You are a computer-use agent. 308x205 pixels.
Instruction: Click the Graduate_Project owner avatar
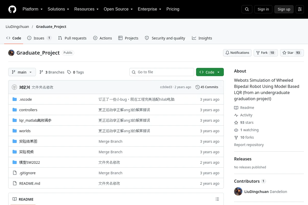(x=11, y=53)
